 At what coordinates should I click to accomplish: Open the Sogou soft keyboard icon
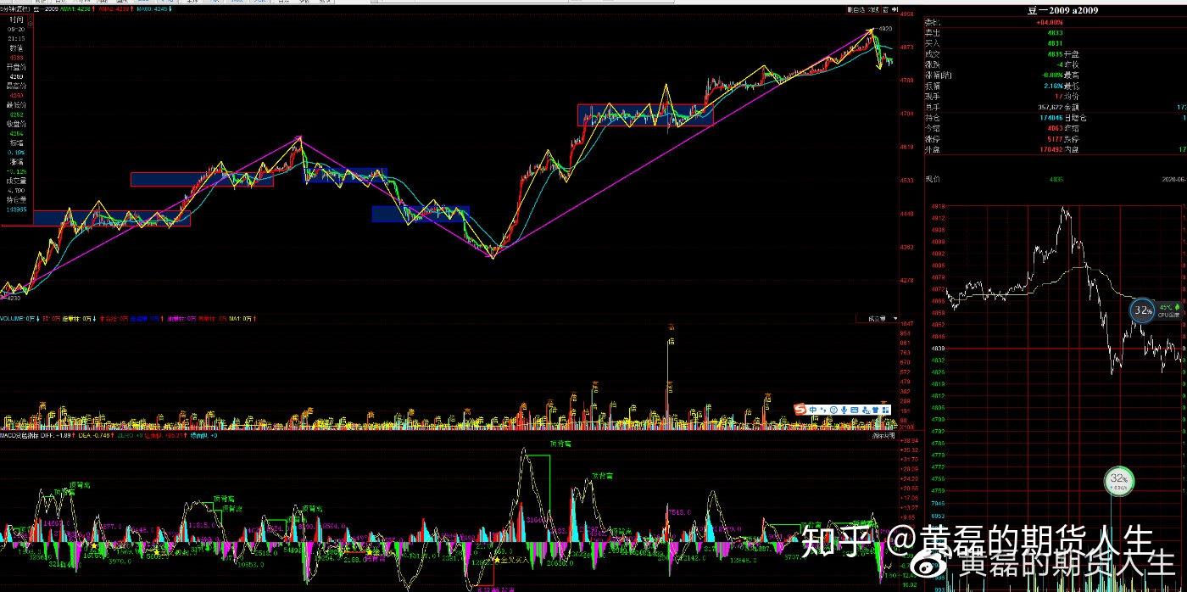(854, 410)
